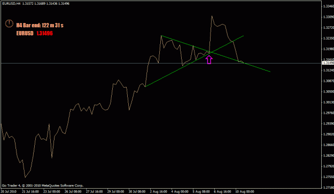Click the 27 Jul 16:00 time label
Viewport: 334px width, 194px height.
coord(94,191)
